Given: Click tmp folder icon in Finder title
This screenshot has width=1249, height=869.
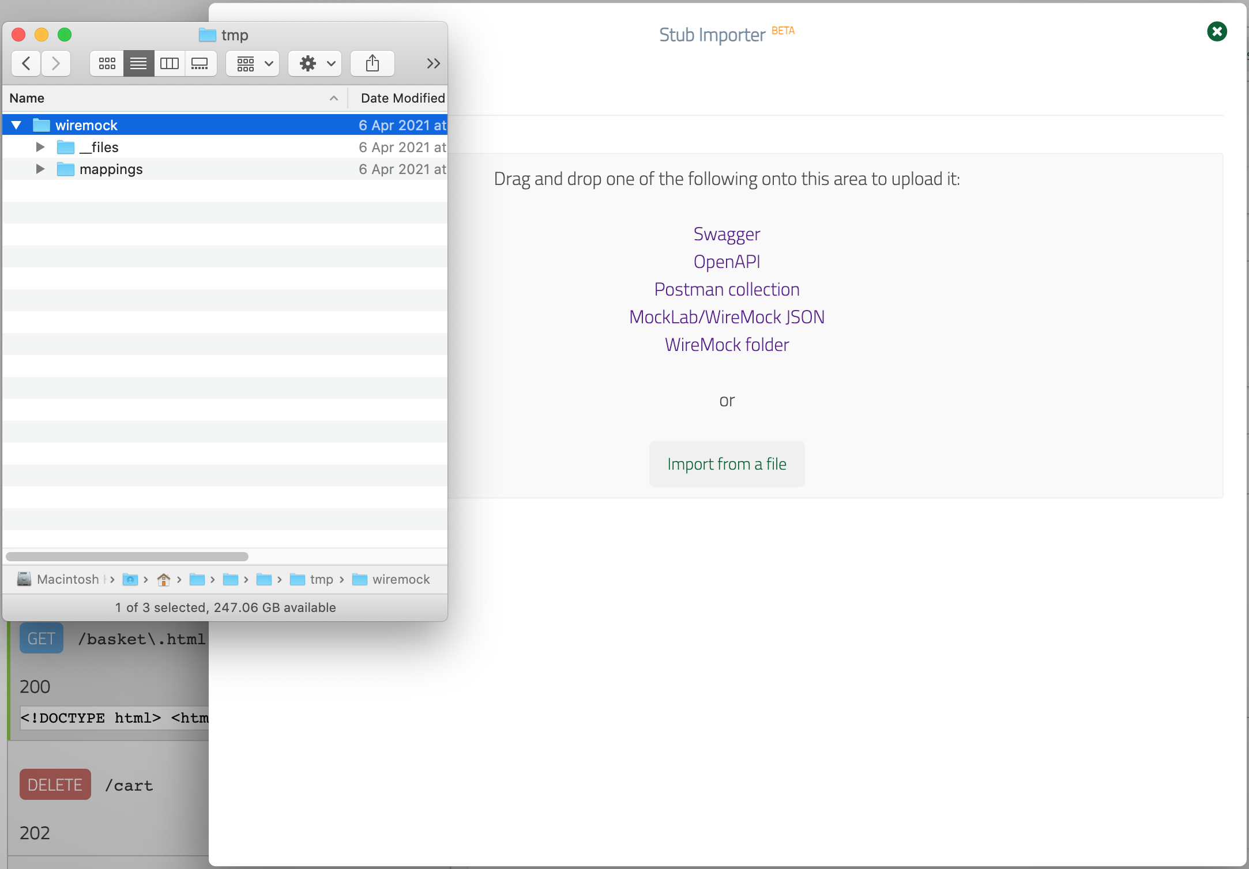Looking at the screenshot, I should point(207,35).
